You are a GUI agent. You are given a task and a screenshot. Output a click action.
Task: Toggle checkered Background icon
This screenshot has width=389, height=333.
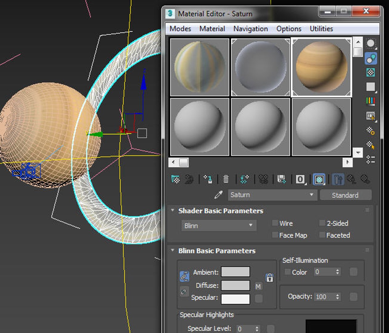(x=371, y=72)
